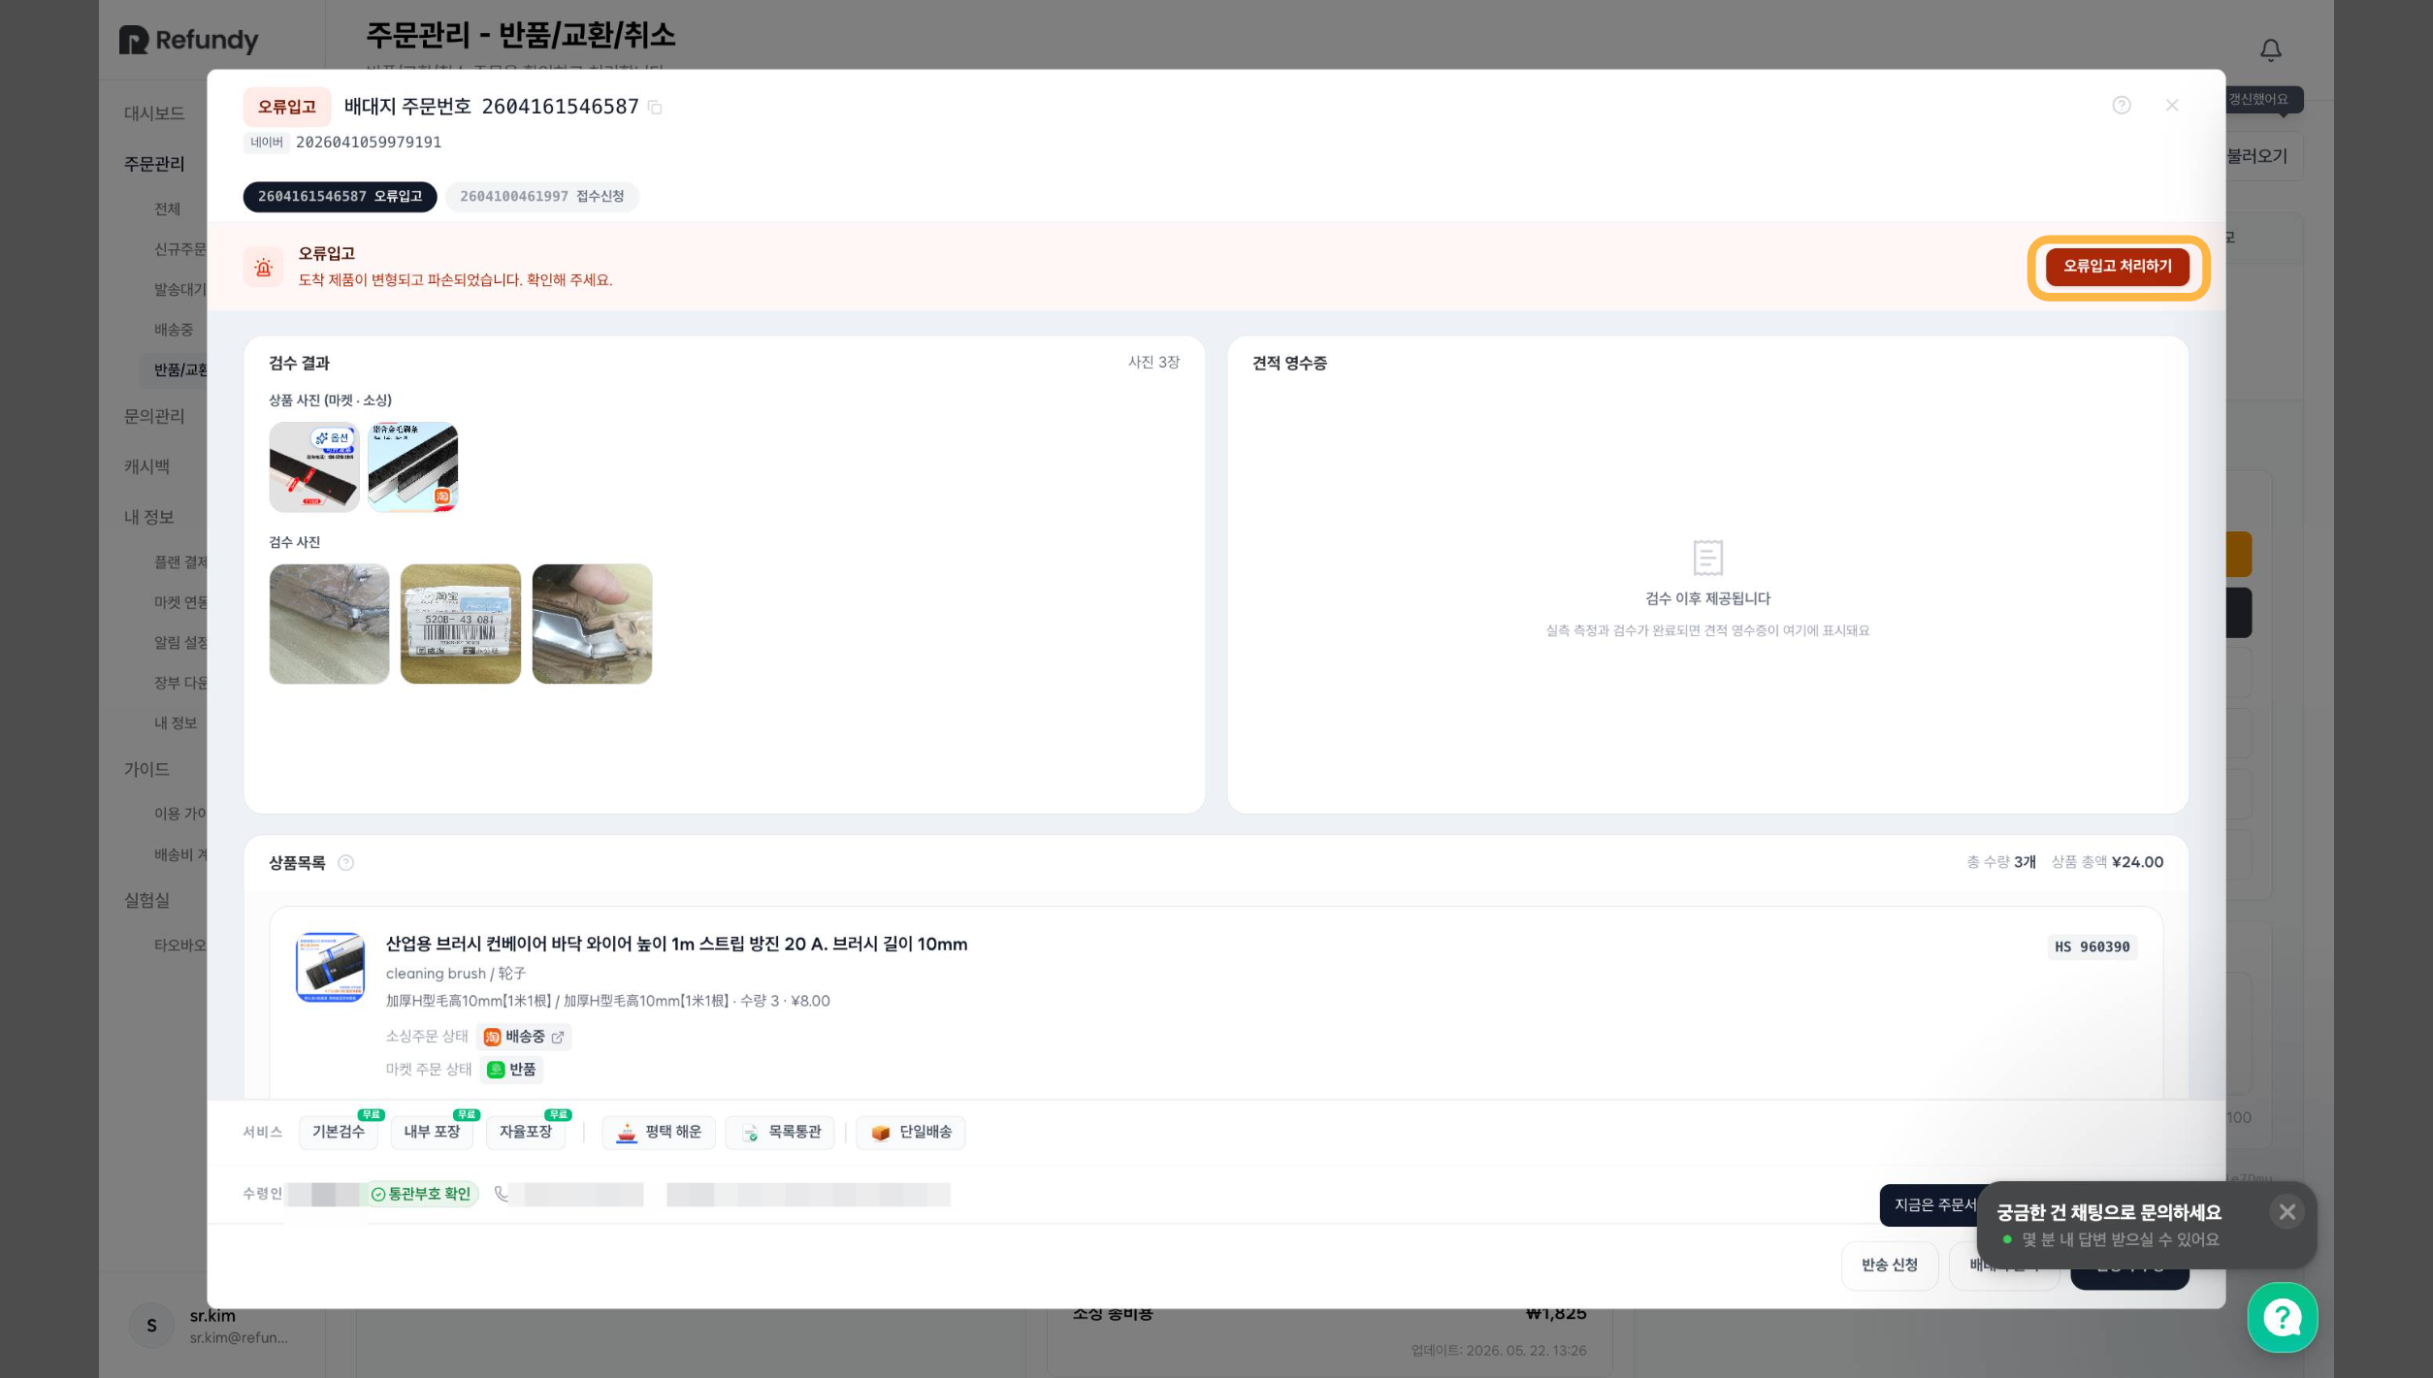Viewport: 2433px width, 1378px height.
Task: Click the user avatar labeled S
Action: 151,1326
